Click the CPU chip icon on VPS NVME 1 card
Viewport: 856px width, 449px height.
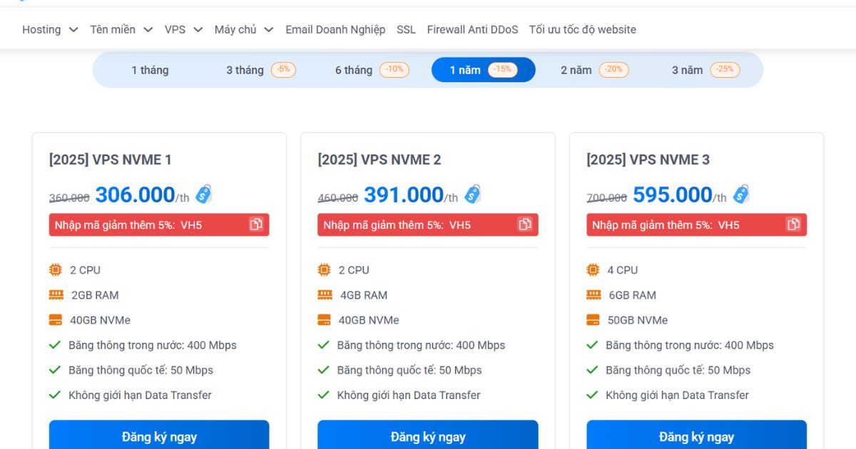pyautogui.click(x=55, y=269)
